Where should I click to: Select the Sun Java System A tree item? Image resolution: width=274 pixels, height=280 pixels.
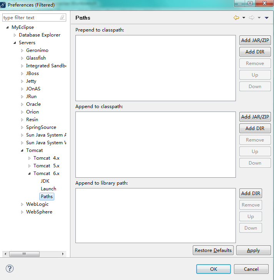click(x=46, y=135)
